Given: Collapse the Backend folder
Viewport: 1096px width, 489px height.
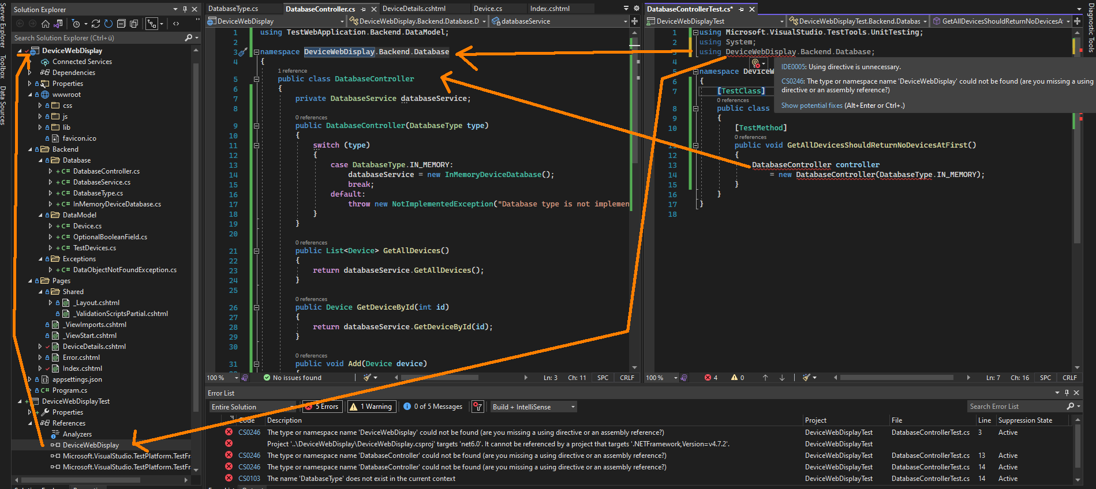Looking at the screenshot, I should [x=30, y=149].
